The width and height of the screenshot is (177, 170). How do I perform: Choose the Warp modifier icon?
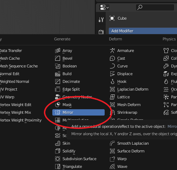[112, 159]
